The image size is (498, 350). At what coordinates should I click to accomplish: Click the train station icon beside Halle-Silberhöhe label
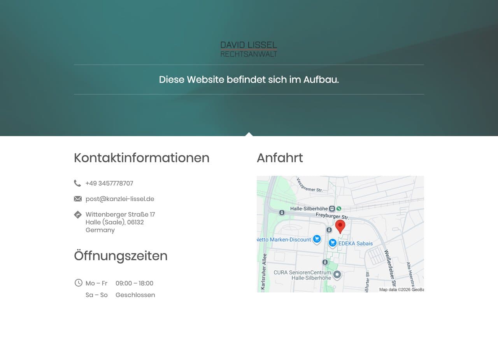[x=332, y=209]
